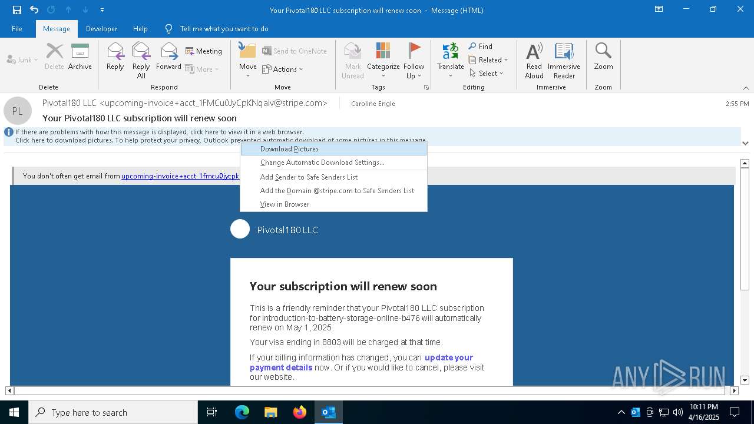Launch Firefox from taskbar
Viewport: 754px width, 424px height.
pos(300,412)
